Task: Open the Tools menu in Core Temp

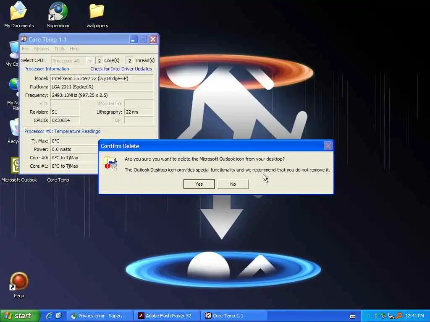Action: click(x=60, y=49)
